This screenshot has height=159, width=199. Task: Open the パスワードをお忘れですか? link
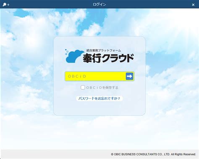tap(99, 98)
